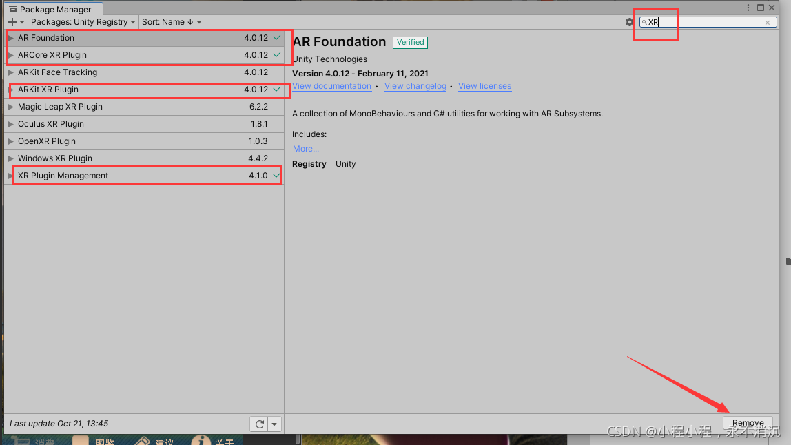Expand the Oculus XR Plugin row
The height and width of the screenshot is (445, 791).
(10, 123)
